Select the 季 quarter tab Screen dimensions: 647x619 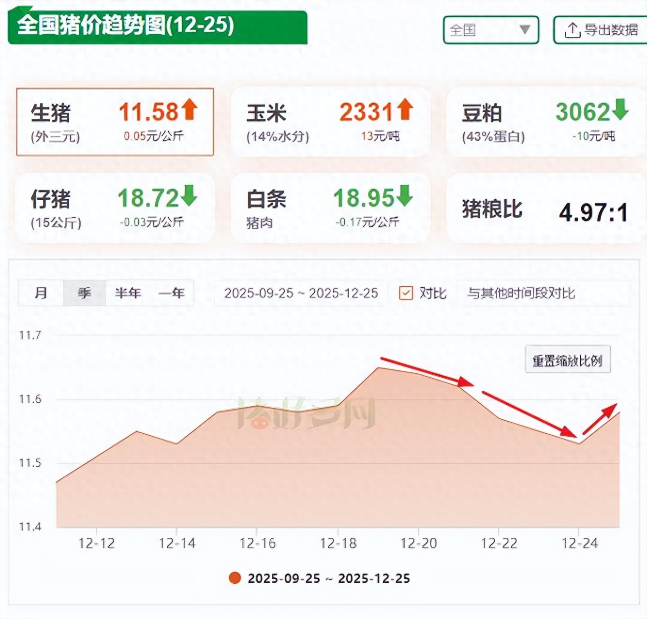85,293
